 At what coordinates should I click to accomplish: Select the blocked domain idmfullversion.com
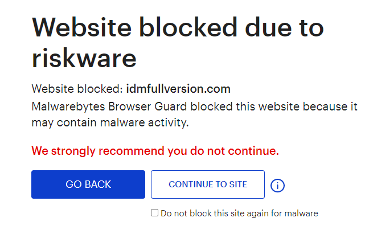(178, 89)
